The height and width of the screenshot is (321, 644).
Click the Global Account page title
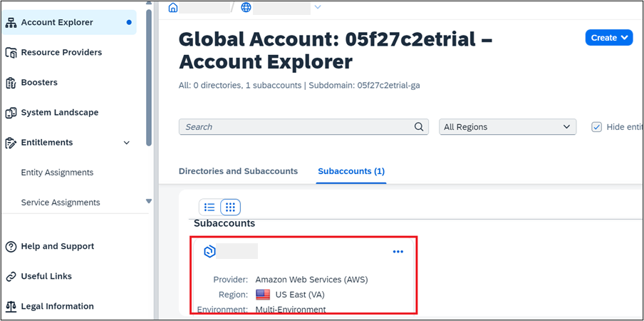pos(336,51)
